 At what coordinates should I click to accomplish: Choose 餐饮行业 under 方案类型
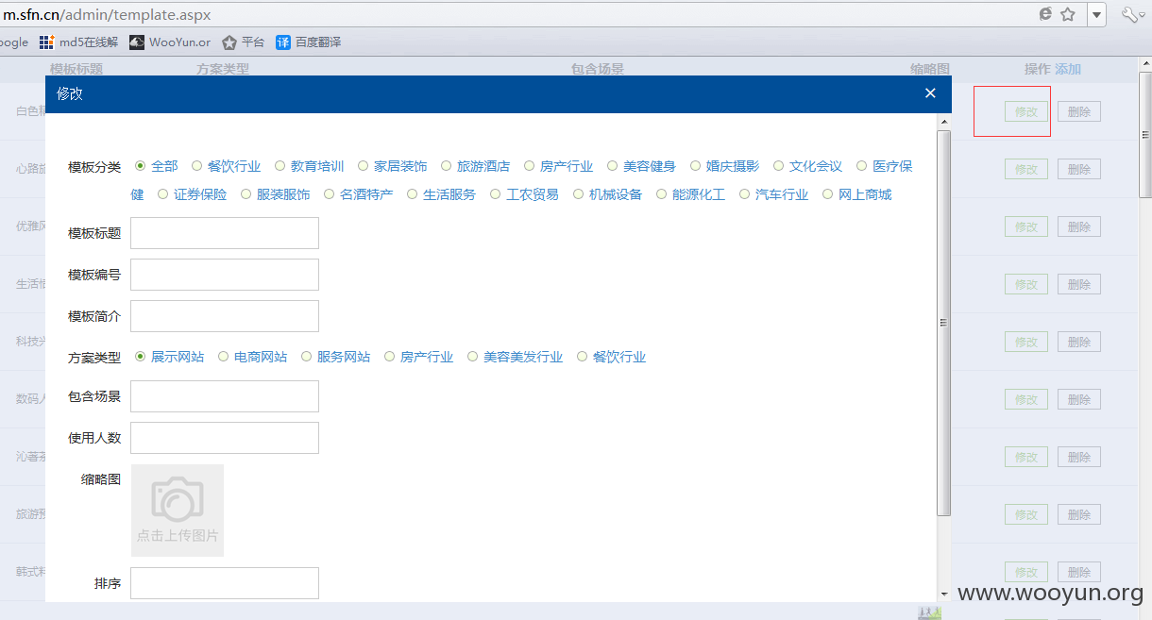pos(583,357)
